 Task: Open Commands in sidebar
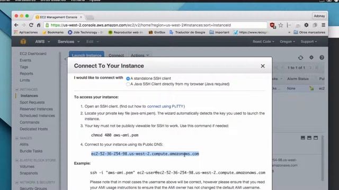(x=30, y=122)
